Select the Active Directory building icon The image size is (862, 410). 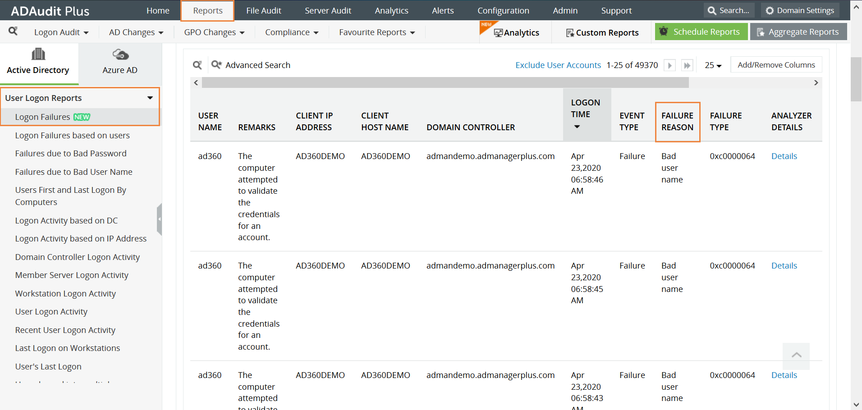[38, 55]
